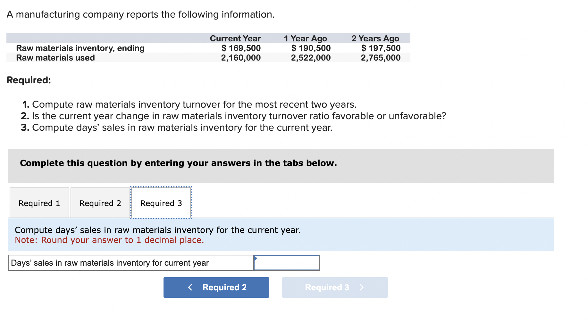
Task: Open the Required 2 tab
Action: (x=100, y=203)
